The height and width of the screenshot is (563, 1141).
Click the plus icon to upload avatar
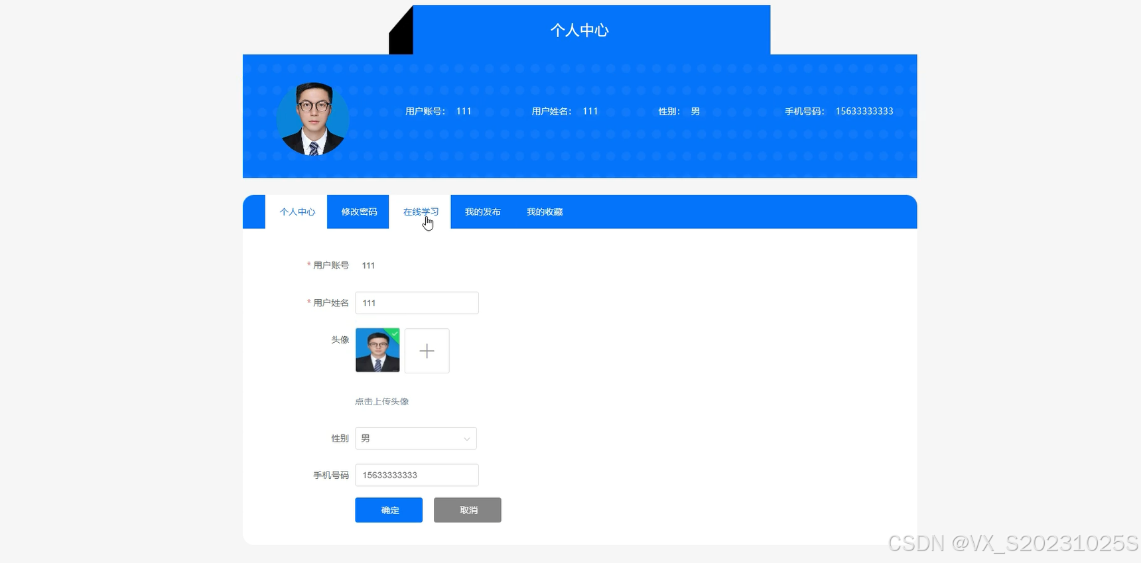coord(427,351)
